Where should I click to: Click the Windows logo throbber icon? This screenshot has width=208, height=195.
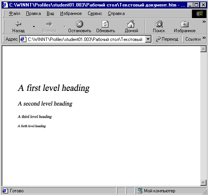point(199,14)
